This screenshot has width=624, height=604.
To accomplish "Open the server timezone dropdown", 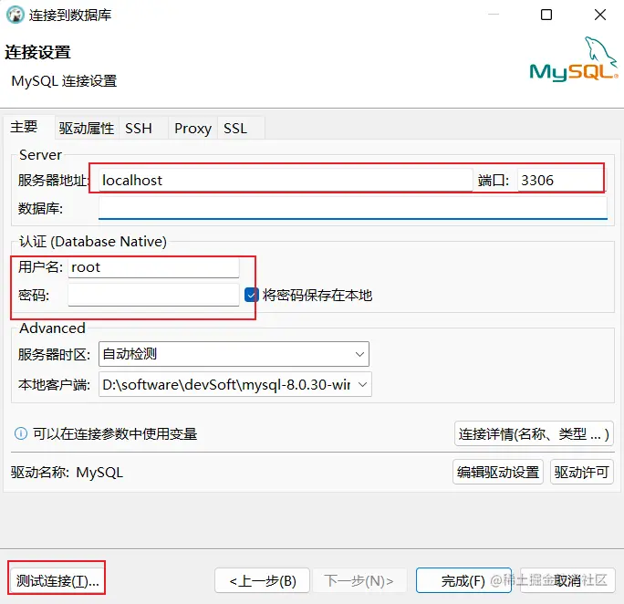I will tap(234, 354).
